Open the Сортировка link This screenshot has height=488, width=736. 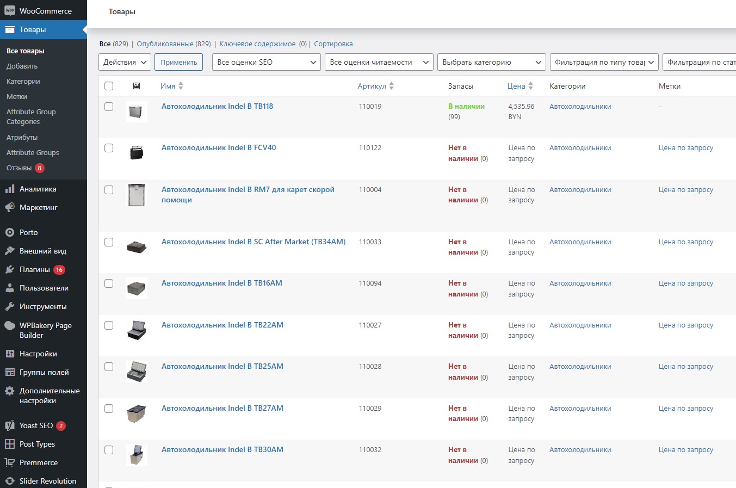(333, 44)
